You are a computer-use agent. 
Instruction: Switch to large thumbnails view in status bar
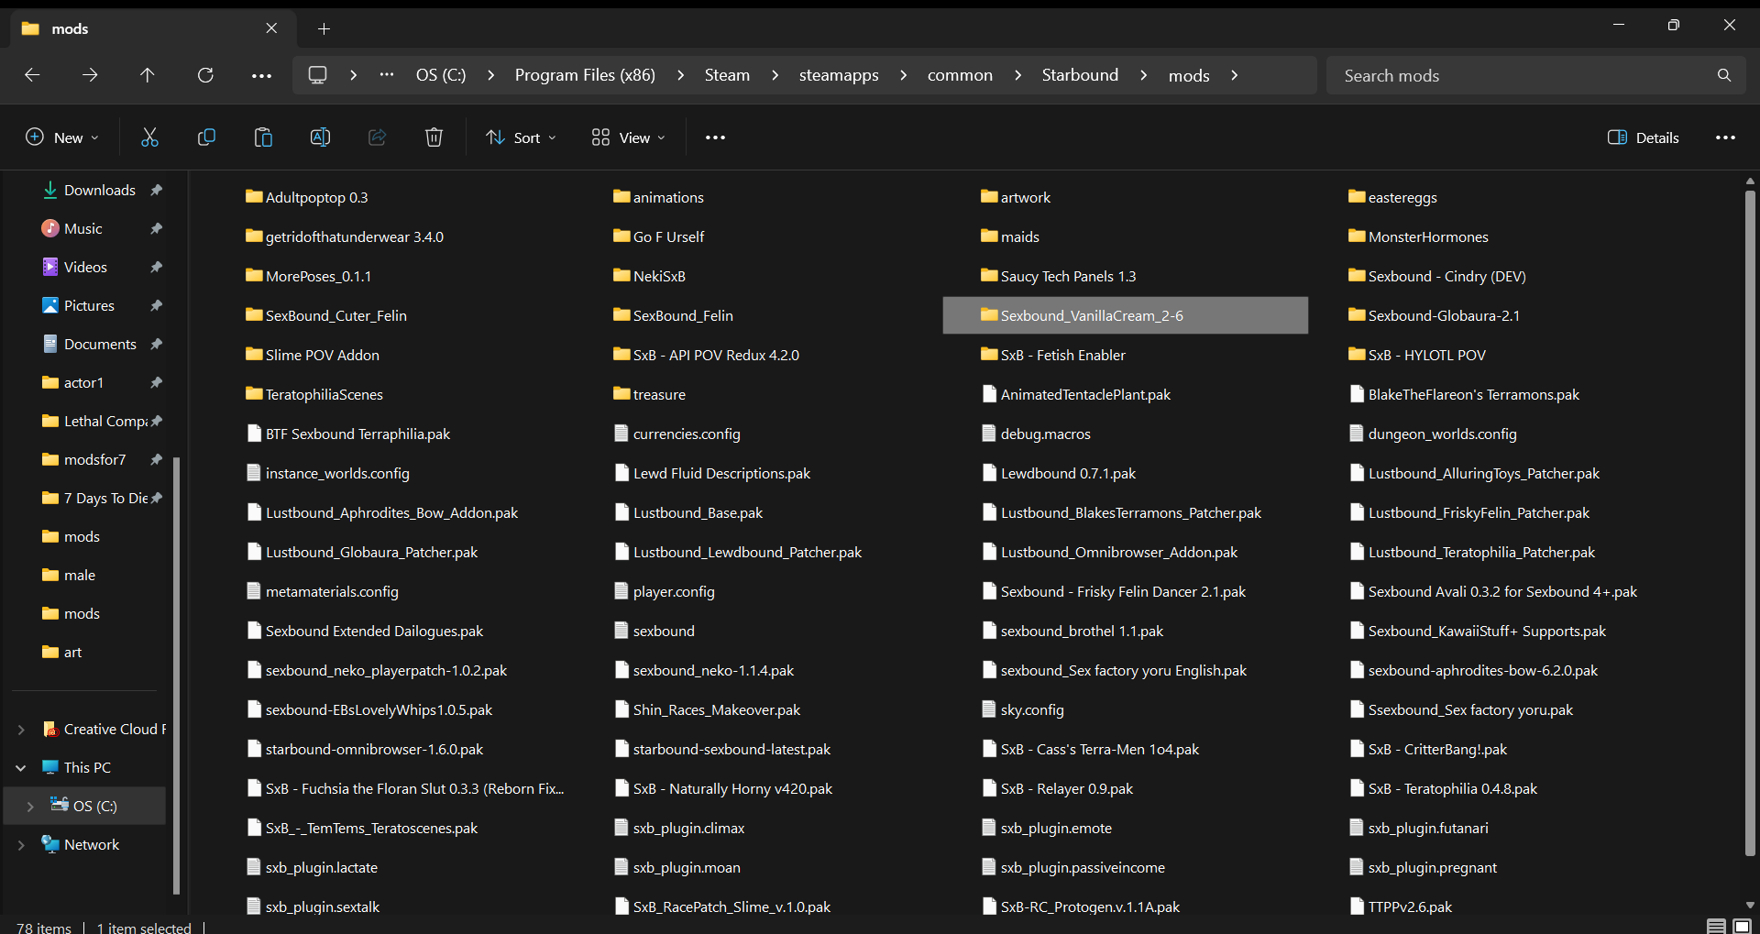click(1742, 927)
